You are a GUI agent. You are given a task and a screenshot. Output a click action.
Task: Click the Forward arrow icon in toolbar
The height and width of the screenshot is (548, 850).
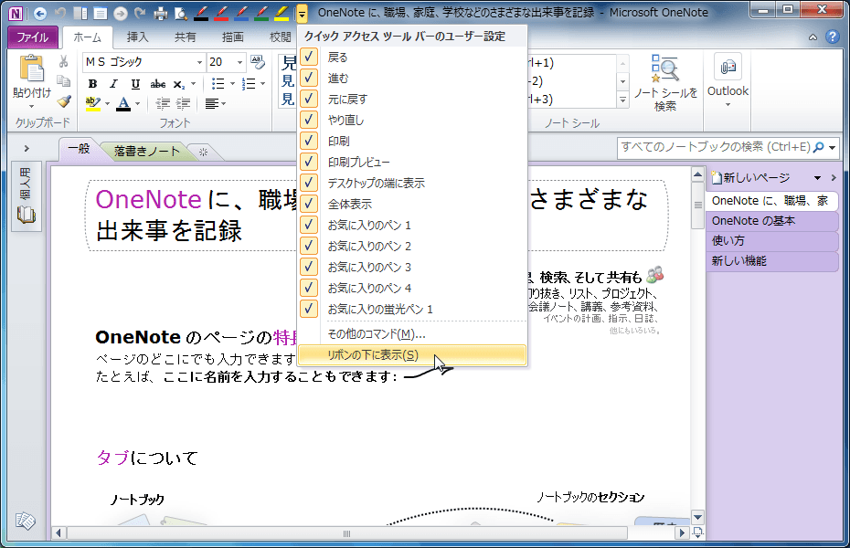121,13
